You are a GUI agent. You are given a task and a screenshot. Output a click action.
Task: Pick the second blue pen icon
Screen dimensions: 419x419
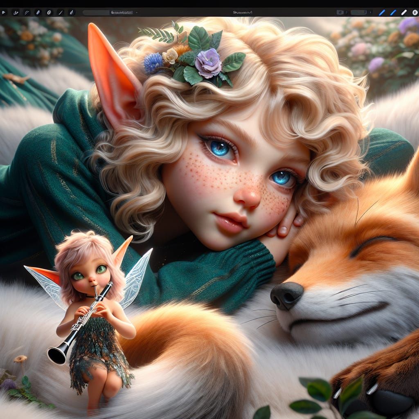pyautogui.click(x=393, y=13)
